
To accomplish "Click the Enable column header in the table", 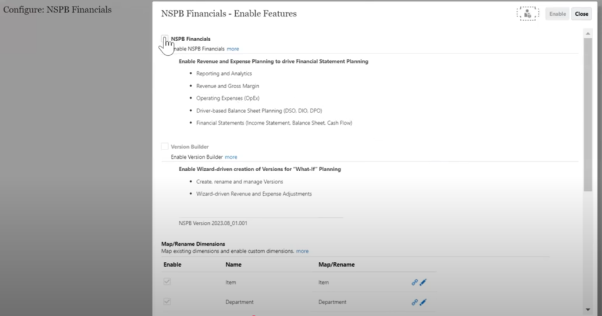I will coord(172,265).
